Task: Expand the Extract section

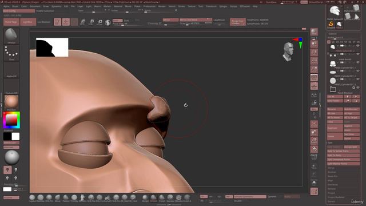Action: coord(332,201)
